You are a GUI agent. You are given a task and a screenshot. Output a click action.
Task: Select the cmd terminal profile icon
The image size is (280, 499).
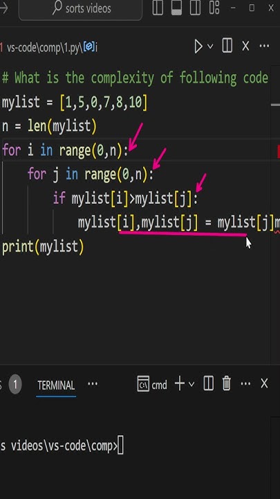point(143,384)
